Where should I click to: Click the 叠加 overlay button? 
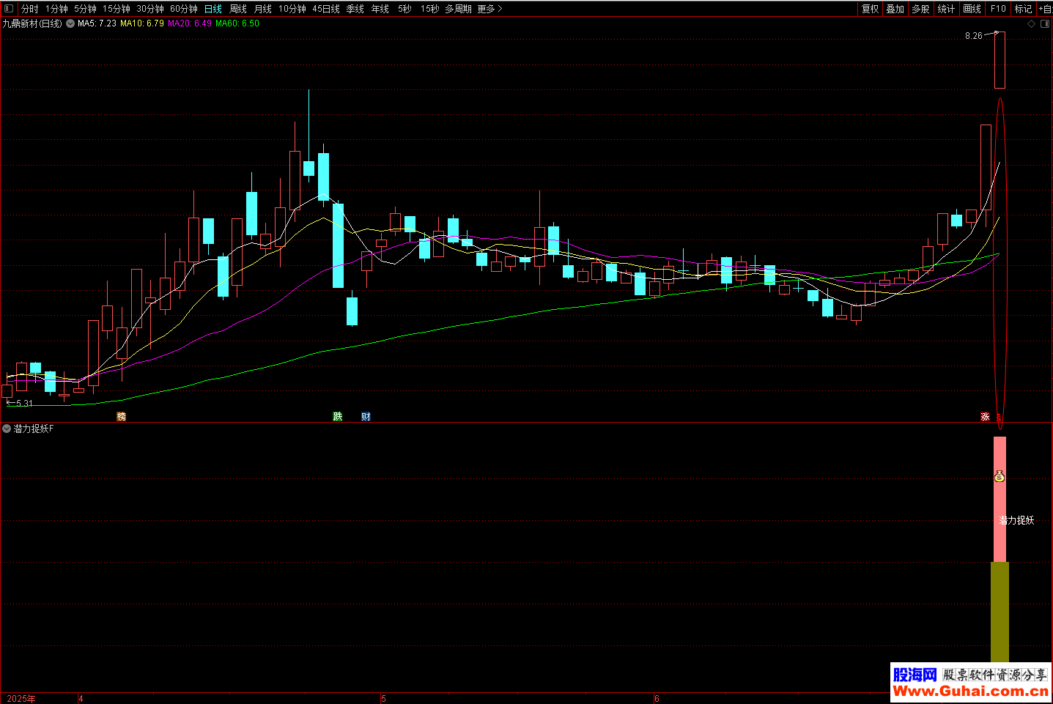point(895,9)
